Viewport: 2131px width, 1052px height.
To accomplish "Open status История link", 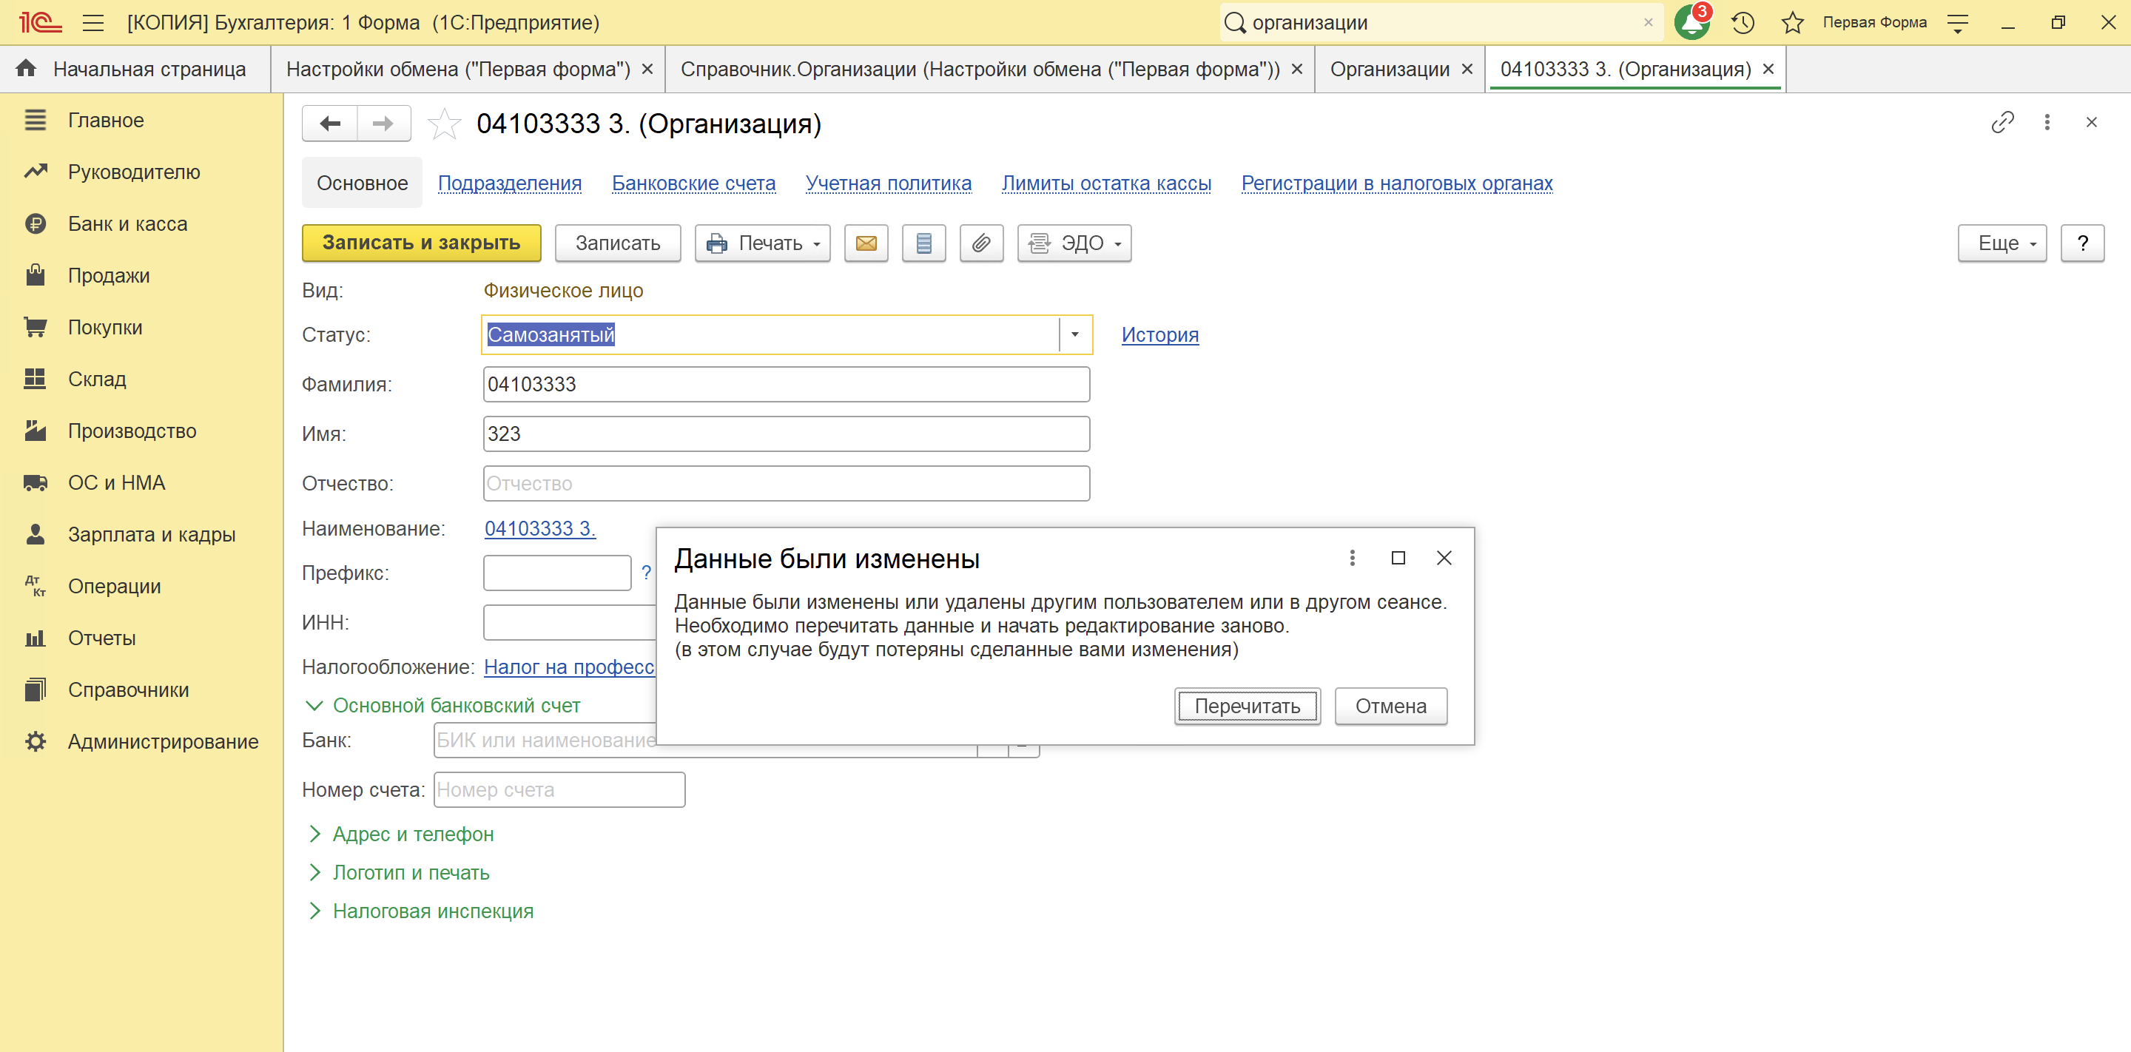I will (1159, 335).
